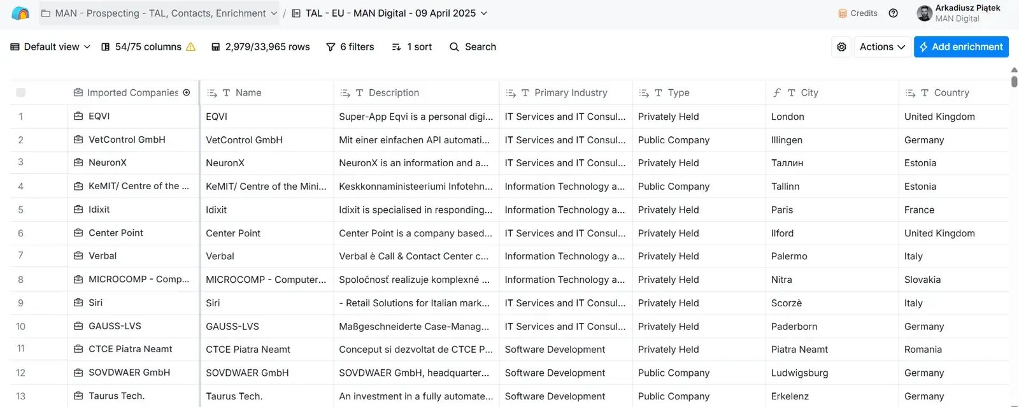This screenshot has width=1019, height=407.
Task: Click 'Public Company' type cell for VetControl GmbH
Action: tap(699, 139)
